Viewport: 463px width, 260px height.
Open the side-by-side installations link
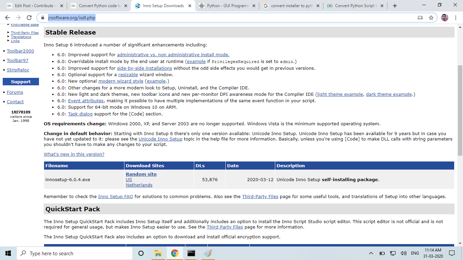point(144,68)
